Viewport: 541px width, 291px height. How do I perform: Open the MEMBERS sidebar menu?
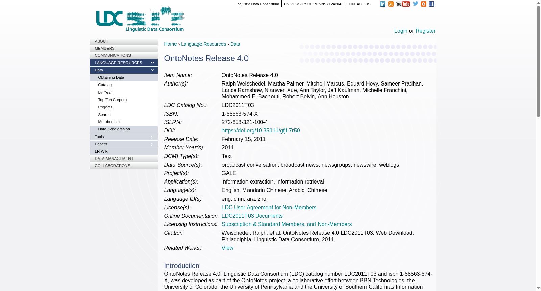[x=124, y=48]
